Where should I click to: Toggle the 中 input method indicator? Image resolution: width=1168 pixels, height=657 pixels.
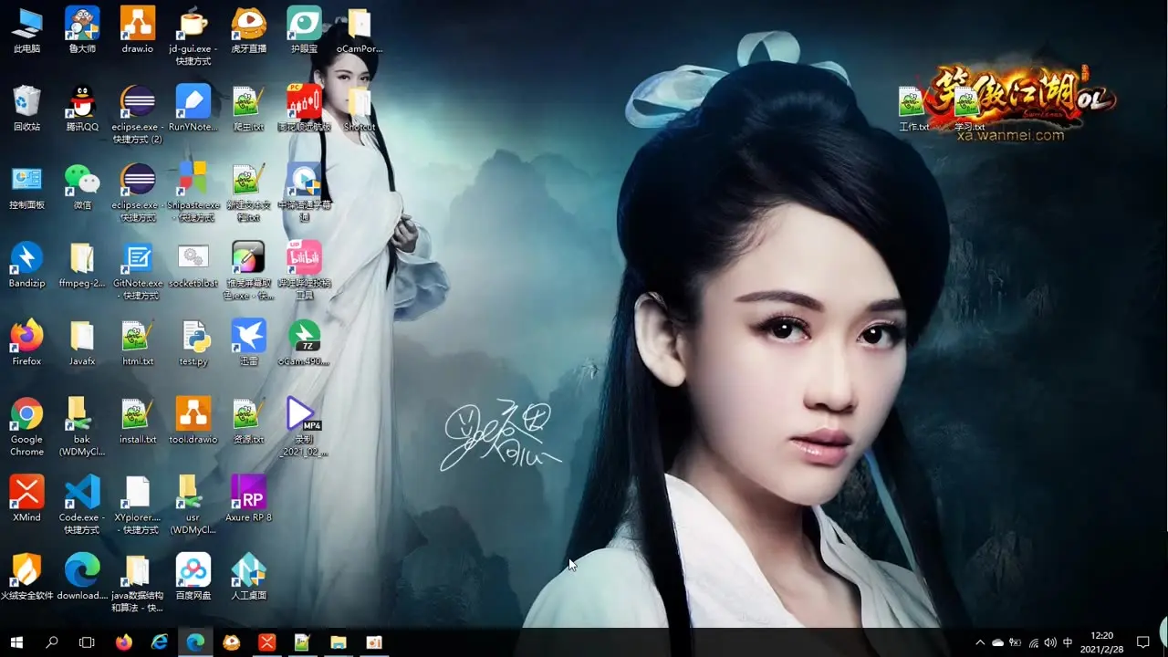pos(1068,642)
